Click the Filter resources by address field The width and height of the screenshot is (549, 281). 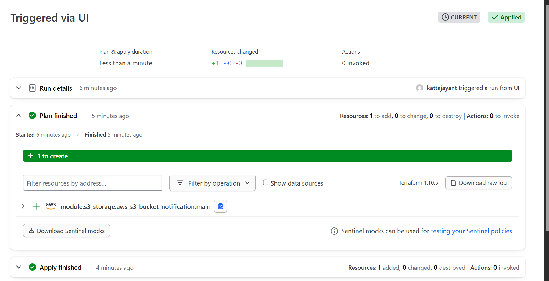92,183
